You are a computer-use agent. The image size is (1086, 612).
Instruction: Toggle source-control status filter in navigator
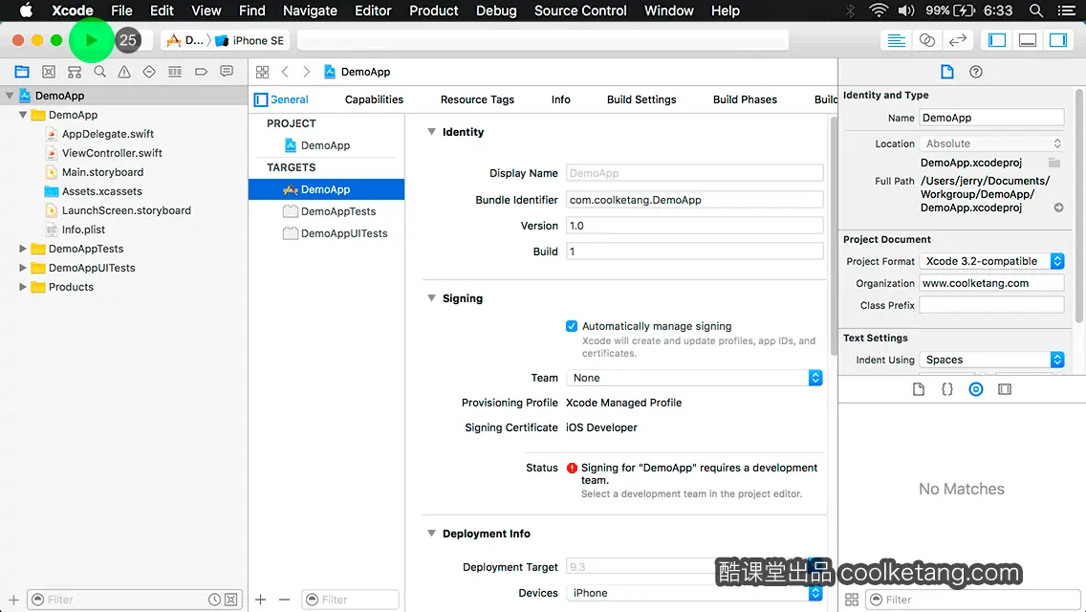click(231, 600)
